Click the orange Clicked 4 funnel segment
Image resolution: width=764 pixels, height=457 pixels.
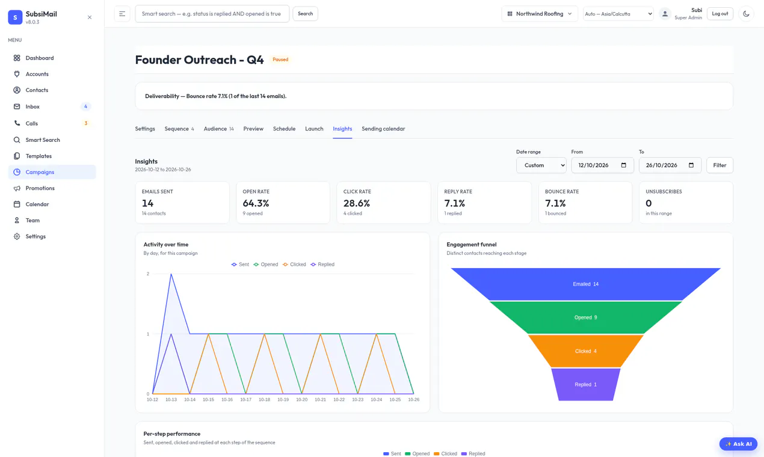(x=585, y=351)
